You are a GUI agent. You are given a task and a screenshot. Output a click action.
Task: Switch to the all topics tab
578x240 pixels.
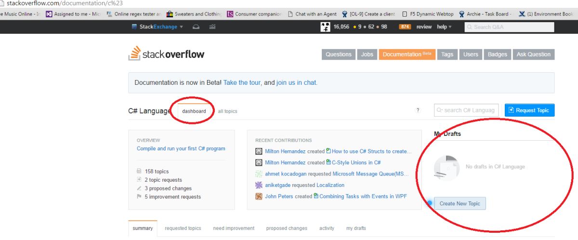[227, 111]
